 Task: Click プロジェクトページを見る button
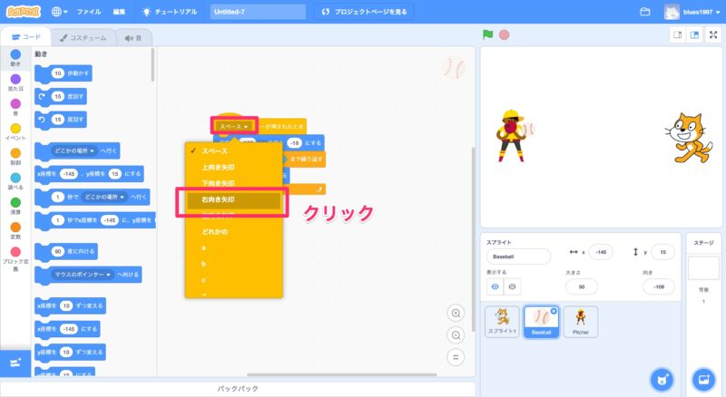368,12
